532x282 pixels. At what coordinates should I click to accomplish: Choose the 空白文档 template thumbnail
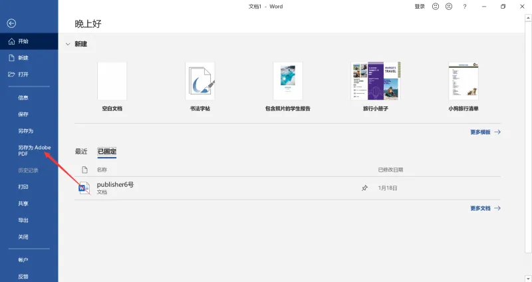[112, 80]
